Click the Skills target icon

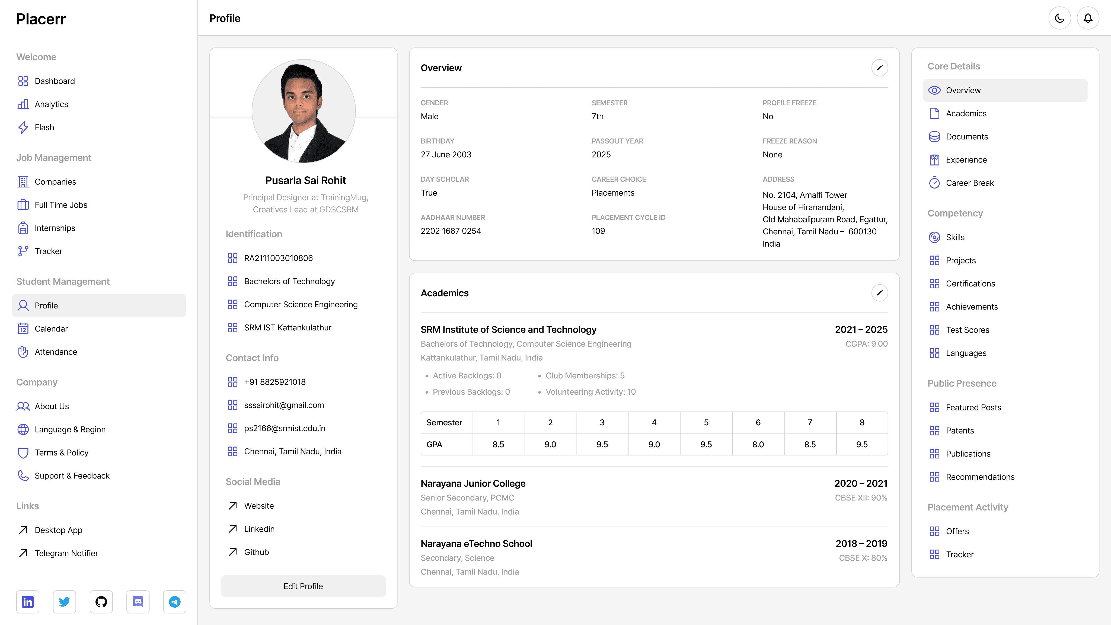(x=934, y=237)
